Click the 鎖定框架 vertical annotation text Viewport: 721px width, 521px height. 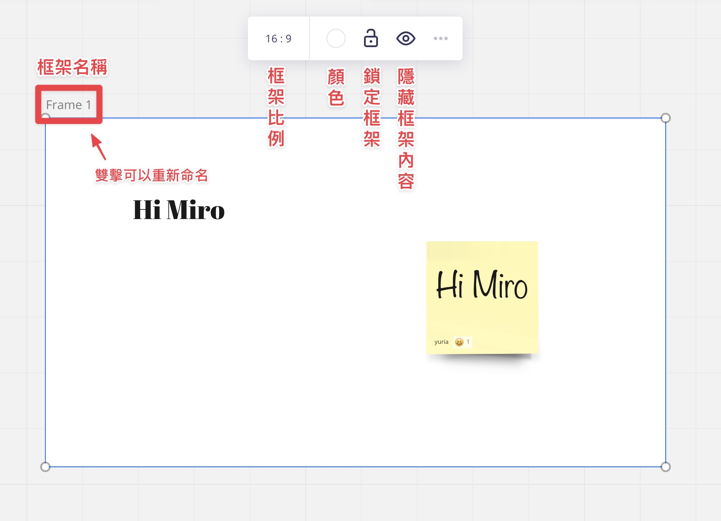372,107
